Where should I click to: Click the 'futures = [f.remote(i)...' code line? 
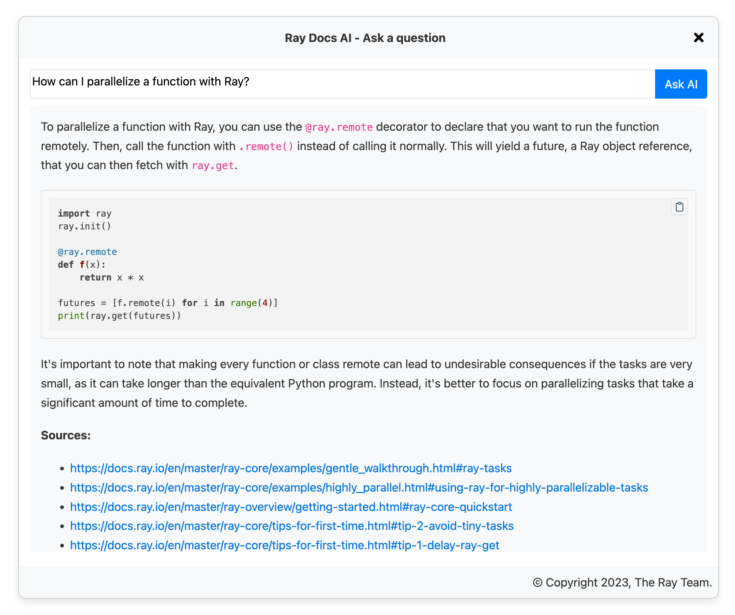[x=168, y=303]
